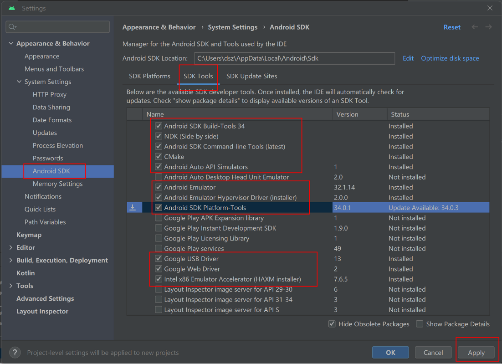Image resolution: width=502 pixels, height=364 pixels.
Task: Click System Settings in the breadcrumb
Action: pyautogui.click(x=233, y=27)
